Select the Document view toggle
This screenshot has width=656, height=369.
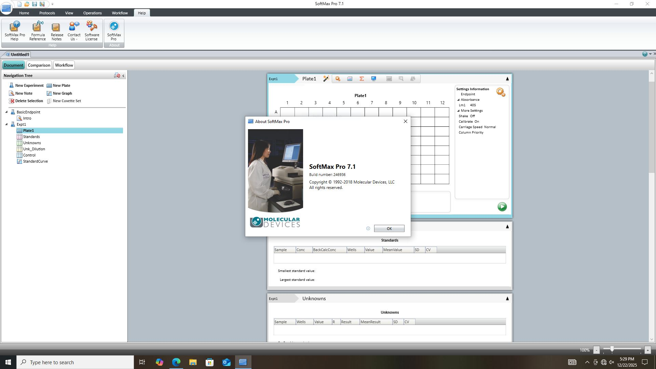tap(14, 65)
